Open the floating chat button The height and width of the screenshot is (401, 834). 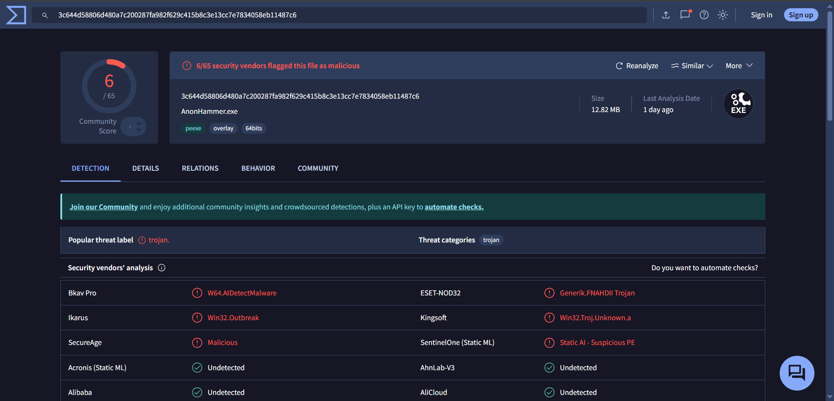tap(797, 373)
